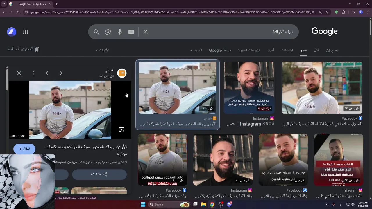Open the قناة الغد Instagram thumbnail
The height and width of the screenshot is (209, 372).
(249, 88)
